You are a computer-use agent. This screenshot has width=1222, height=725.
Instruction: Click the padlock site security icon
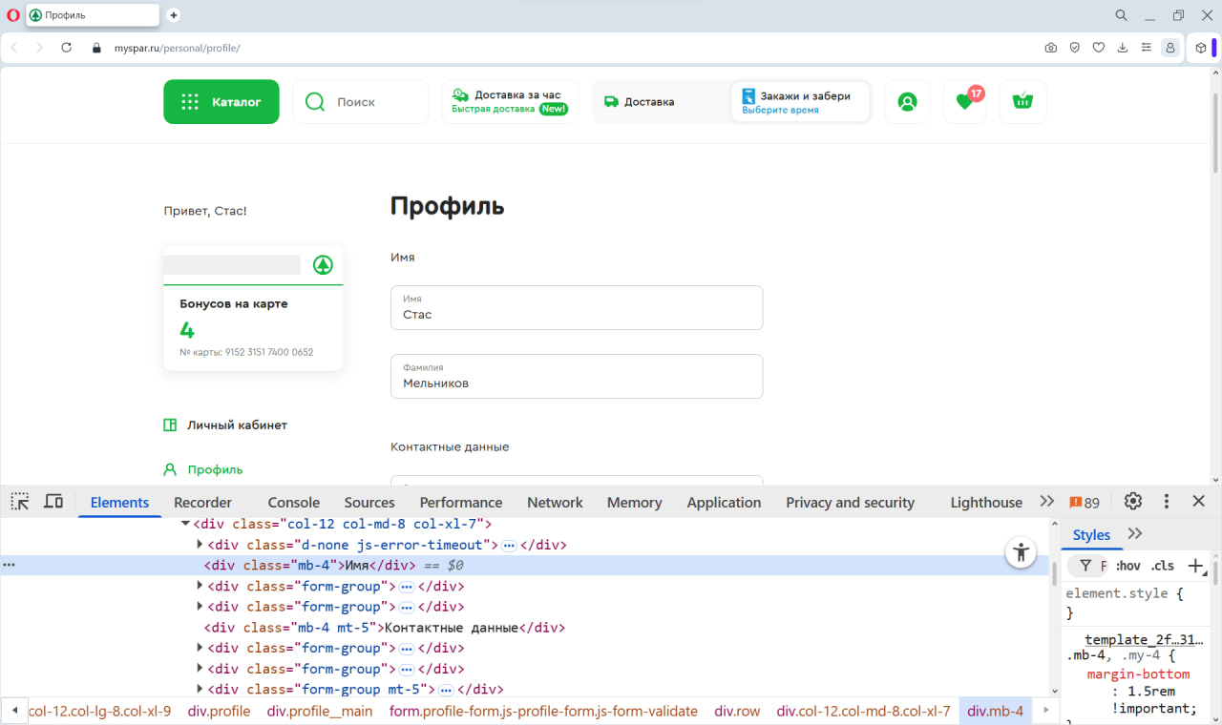pos(95,48)
